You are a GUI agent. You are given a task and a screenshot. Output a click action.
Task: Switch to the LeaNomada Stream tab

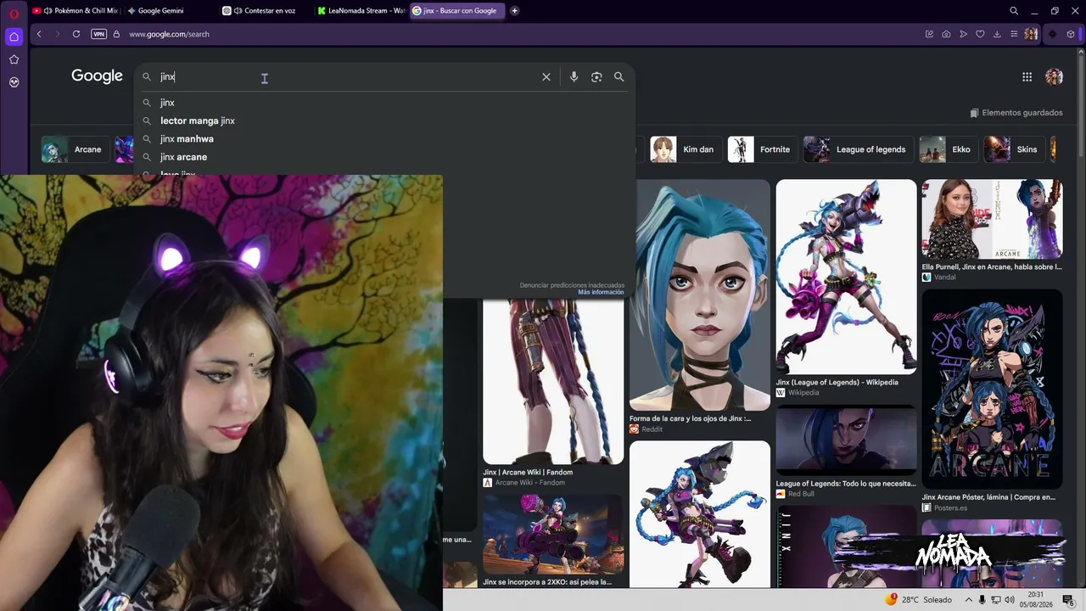[x=361, y=11]
